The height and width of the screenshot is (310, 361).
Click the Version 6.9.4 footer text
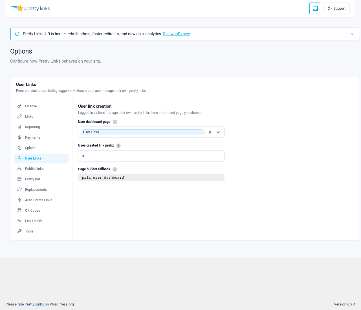(x=345, y=304)
